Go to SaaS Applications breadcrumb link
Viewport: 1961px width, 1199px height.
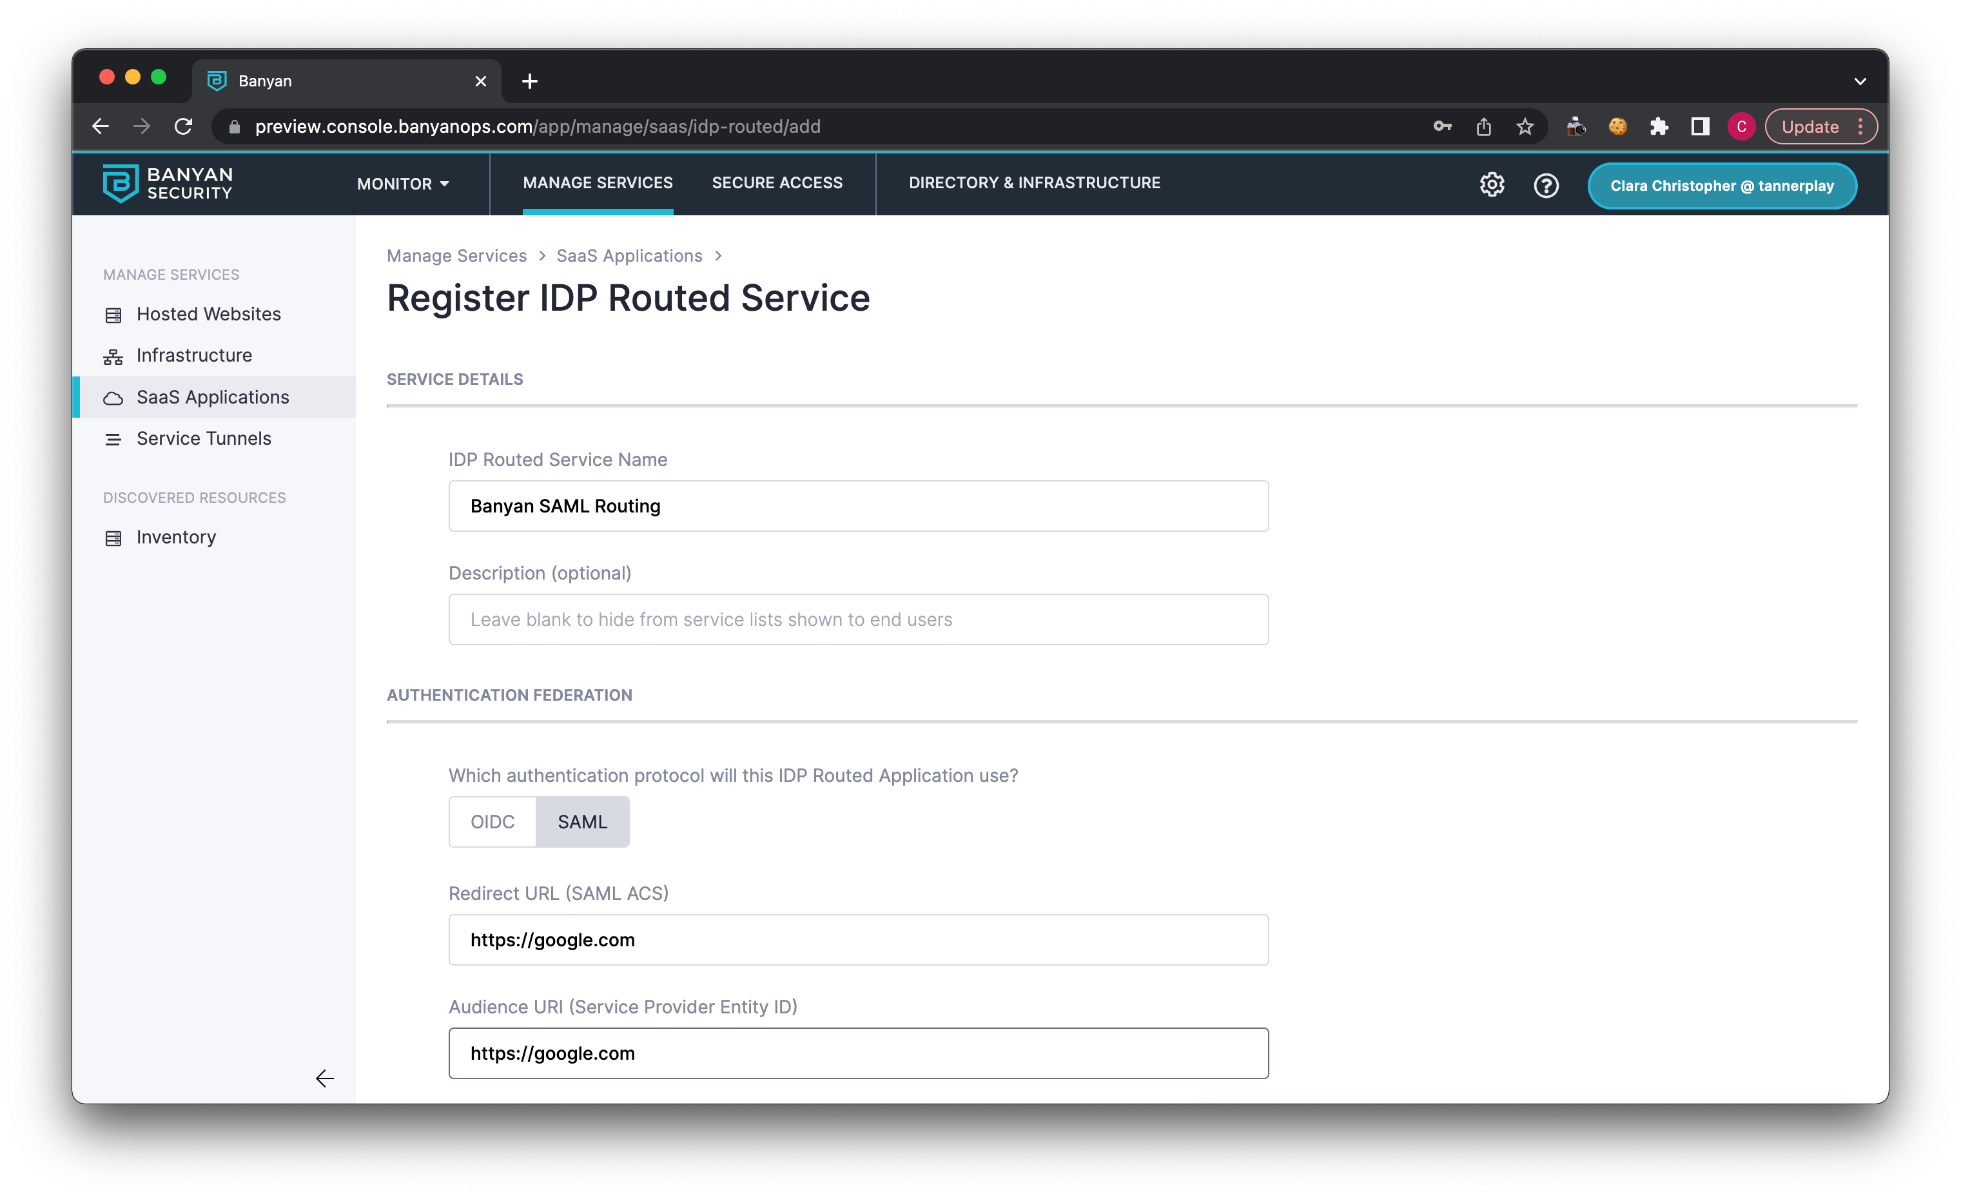629,255
